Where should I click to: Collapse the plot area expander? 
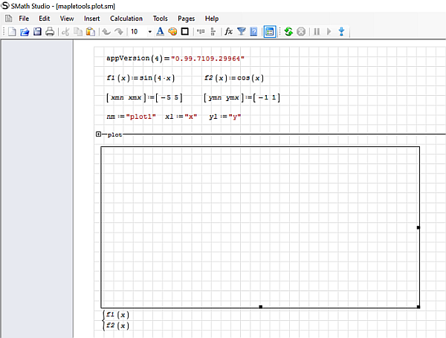pos(99,134)
